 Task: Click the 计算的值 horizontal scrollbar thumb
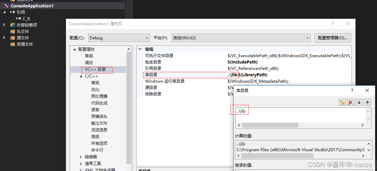277,156
